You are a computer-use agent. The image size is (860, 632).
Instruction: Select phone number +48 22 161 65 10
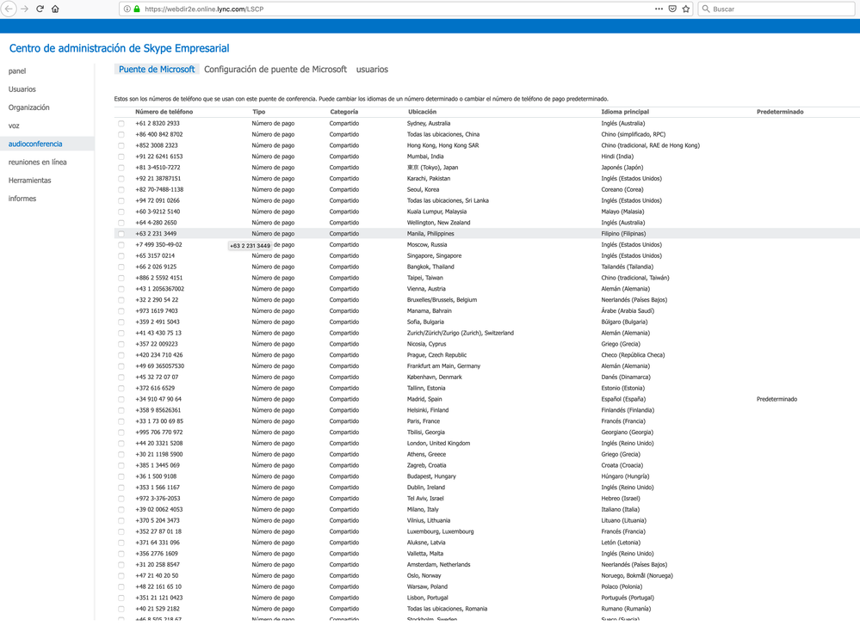point(158,586)
